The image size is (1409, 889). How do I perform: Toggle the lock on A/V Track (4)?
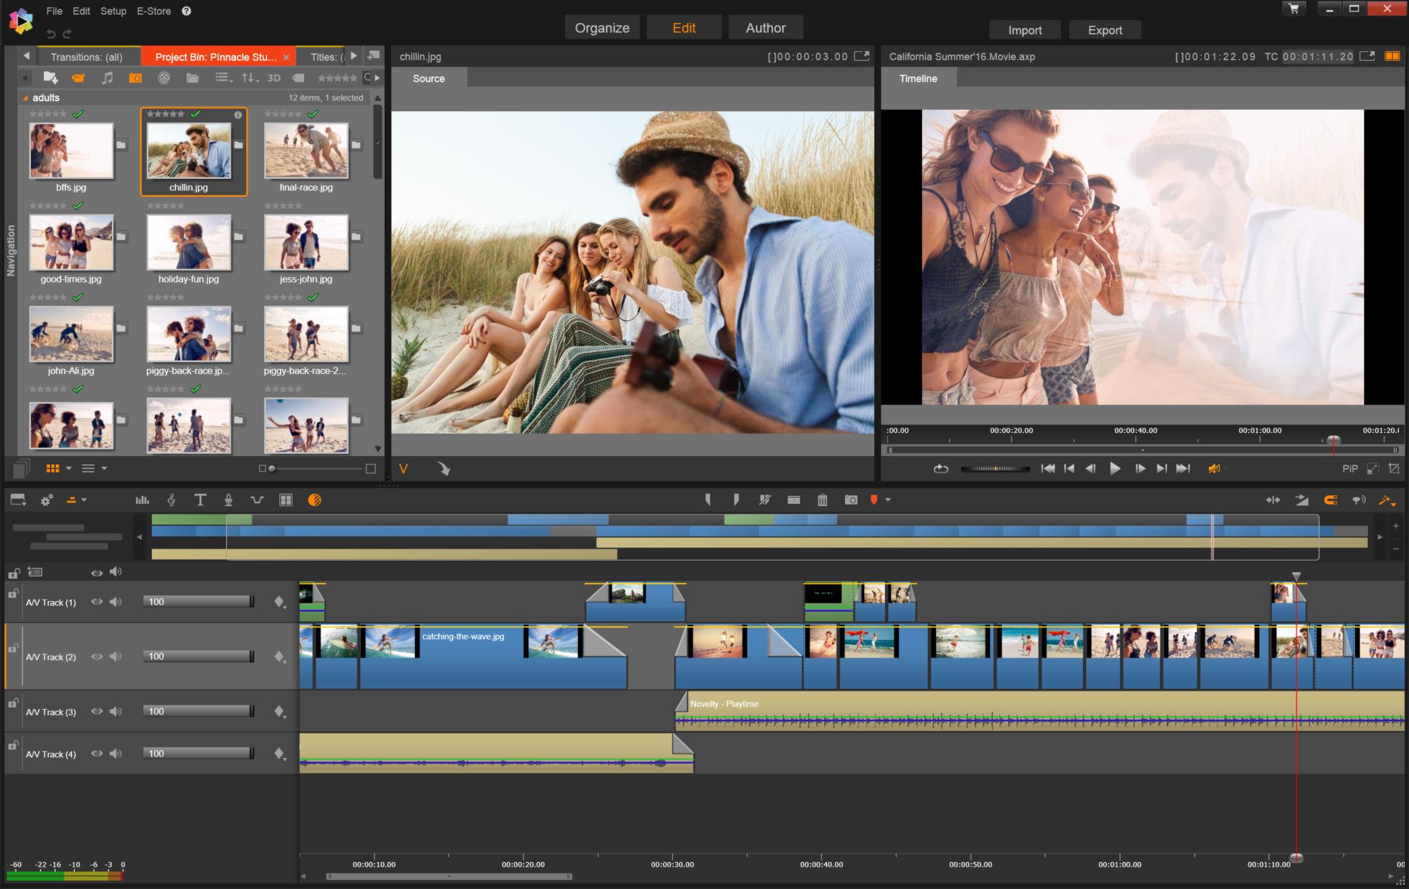click(x=13, y=746)
